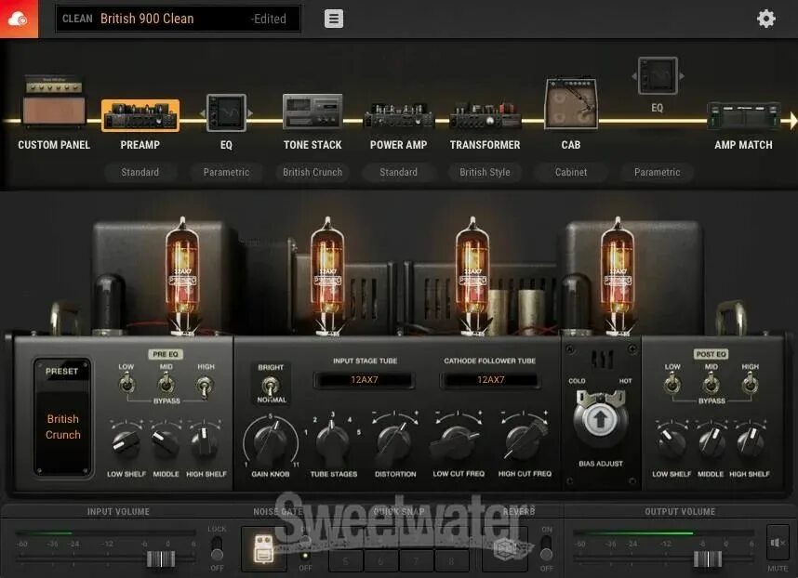The width and height of the screenshot is (798, 578).
Task: Open the Amp Match module icon
Action: pos(743,115)
